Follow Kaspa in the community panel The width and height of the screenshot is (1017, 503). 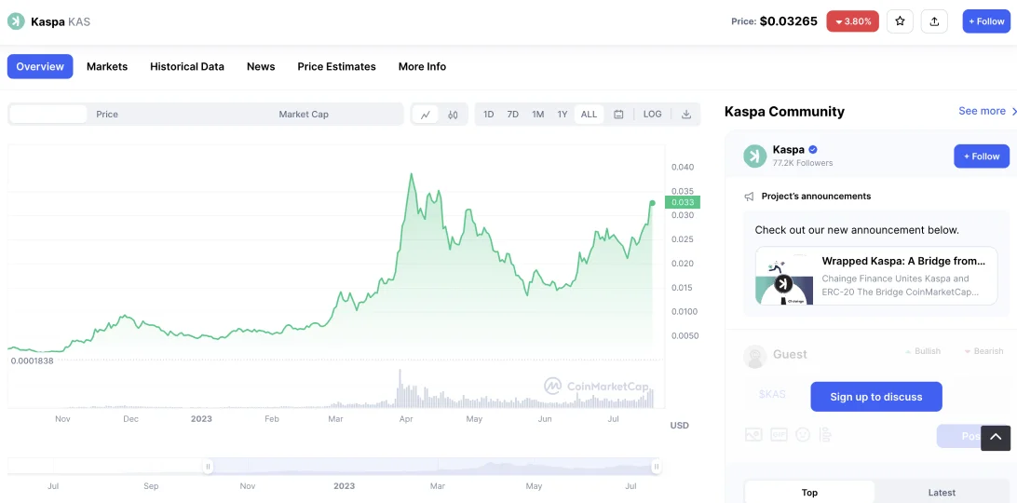[982, 156]
